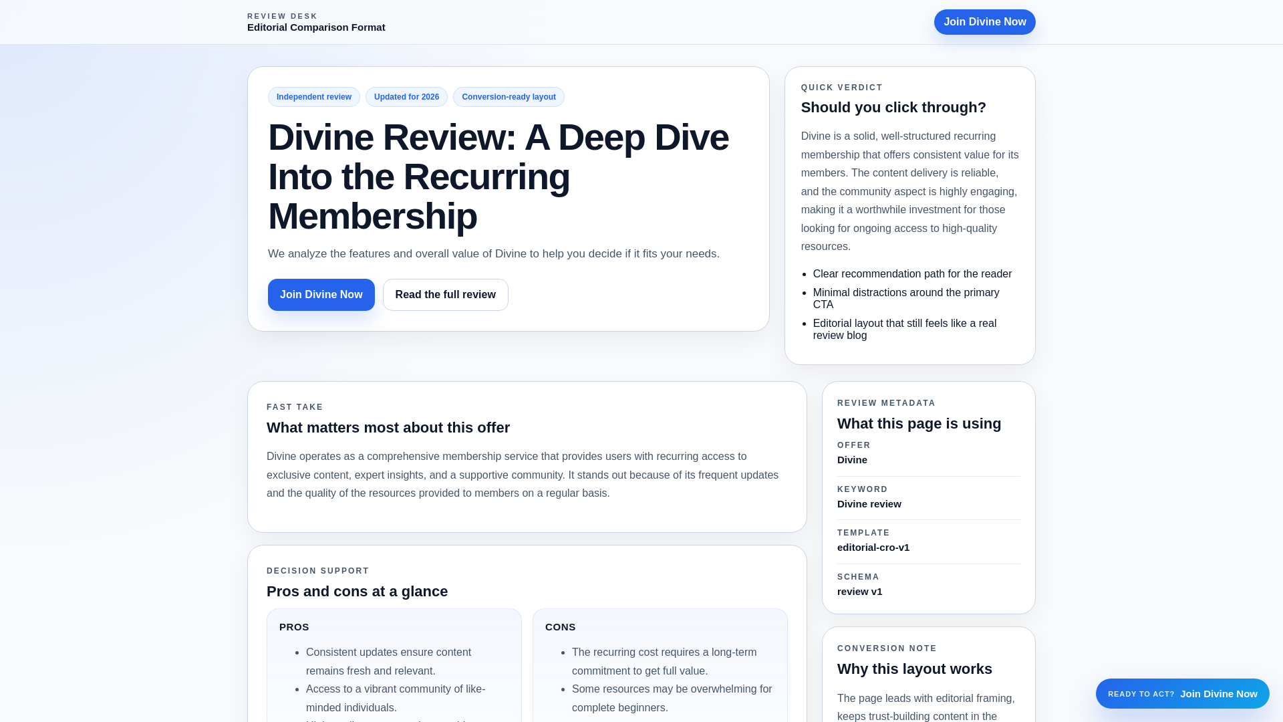
Task: Click the Clear recommendation path bullet
Action: [912, 274]
